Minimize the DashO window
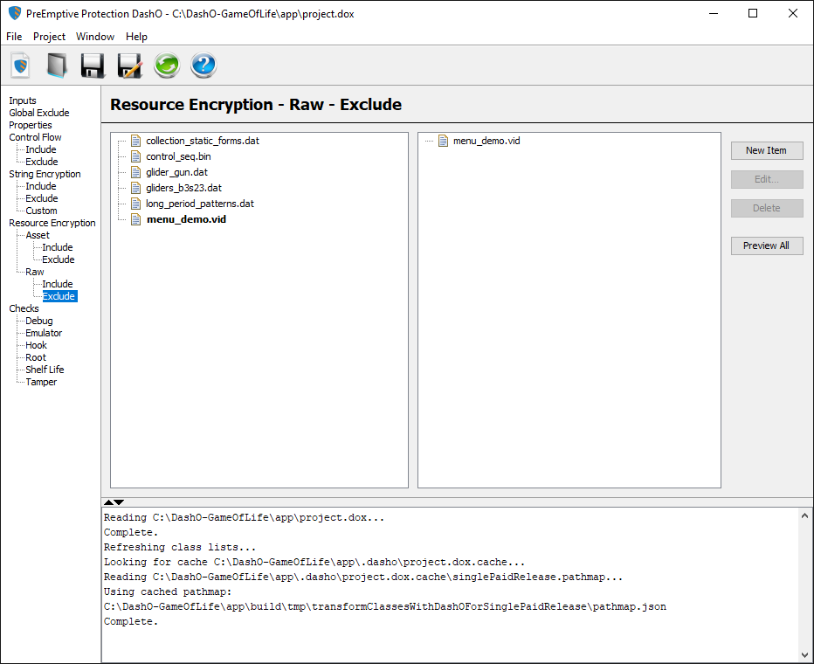Screen dimensions: 814x664 pos(714,13)
